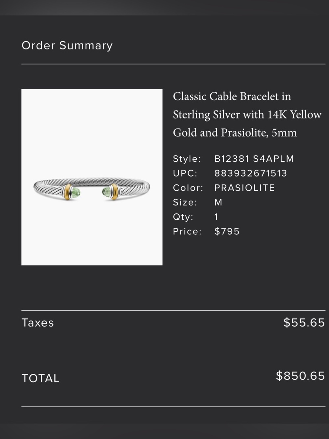The width and height of the screenshot is (329, 439).
Task: Select the UPC number 883932671513
Action: click(251, 173)
